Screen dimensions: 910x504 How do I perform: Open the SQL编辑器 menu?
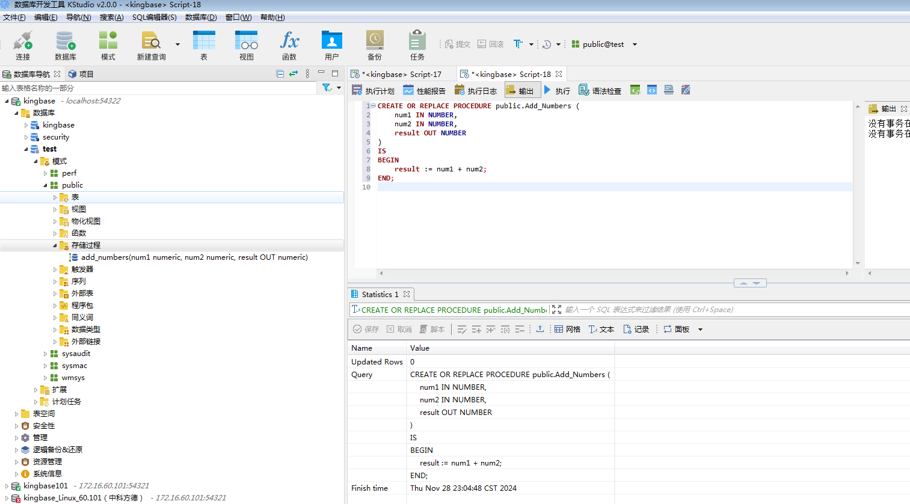point(154,17)
